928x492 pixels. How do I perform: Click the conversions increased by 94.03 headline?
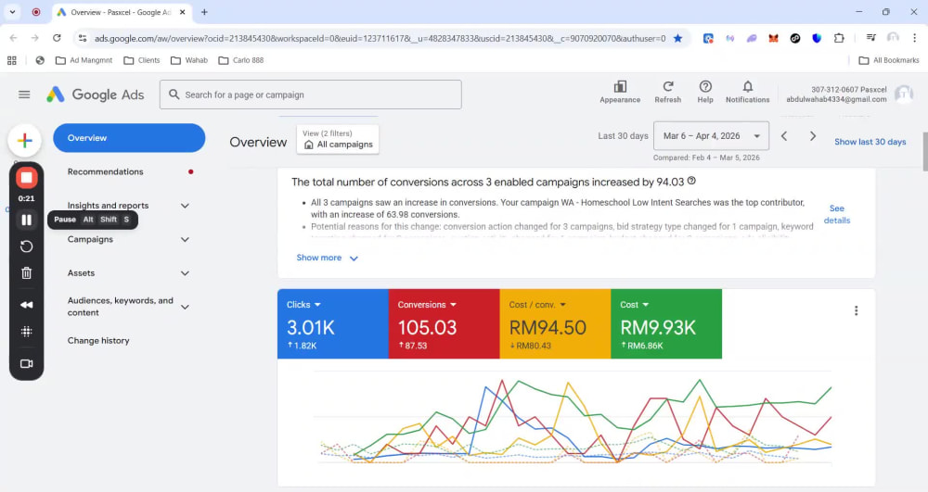point(488,182)
